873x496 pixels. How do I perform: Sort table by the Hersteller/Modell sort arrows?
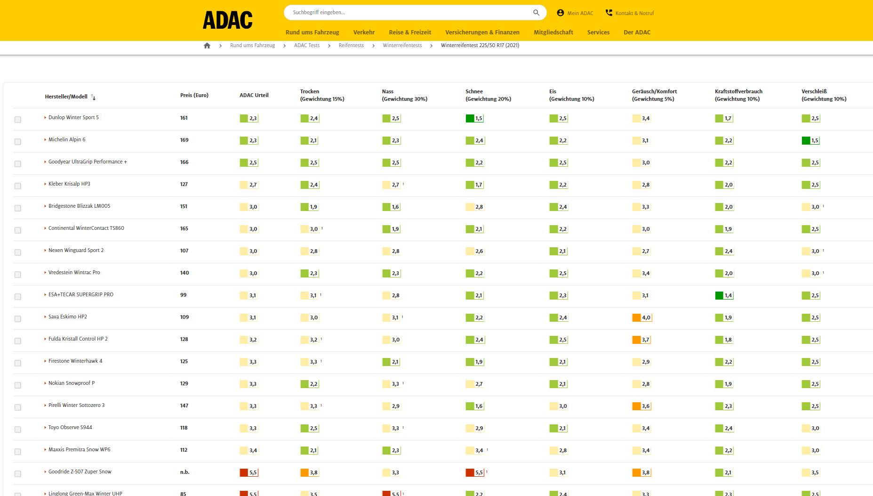point(93,97)
